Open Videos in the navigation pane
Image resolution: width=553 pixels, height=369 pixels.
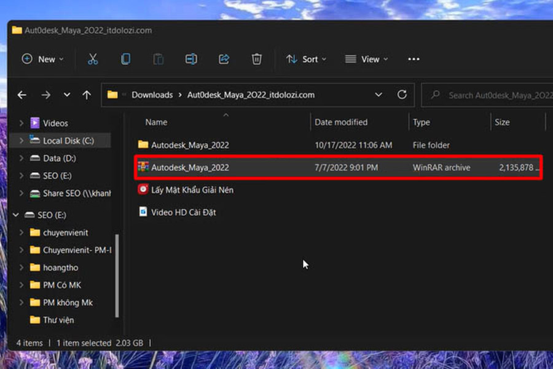click(55, 123)
